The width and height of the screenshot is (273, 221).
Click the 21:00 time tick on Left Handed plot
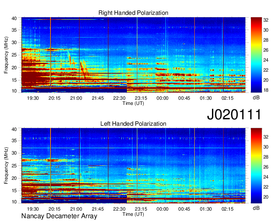coord(76,209)
